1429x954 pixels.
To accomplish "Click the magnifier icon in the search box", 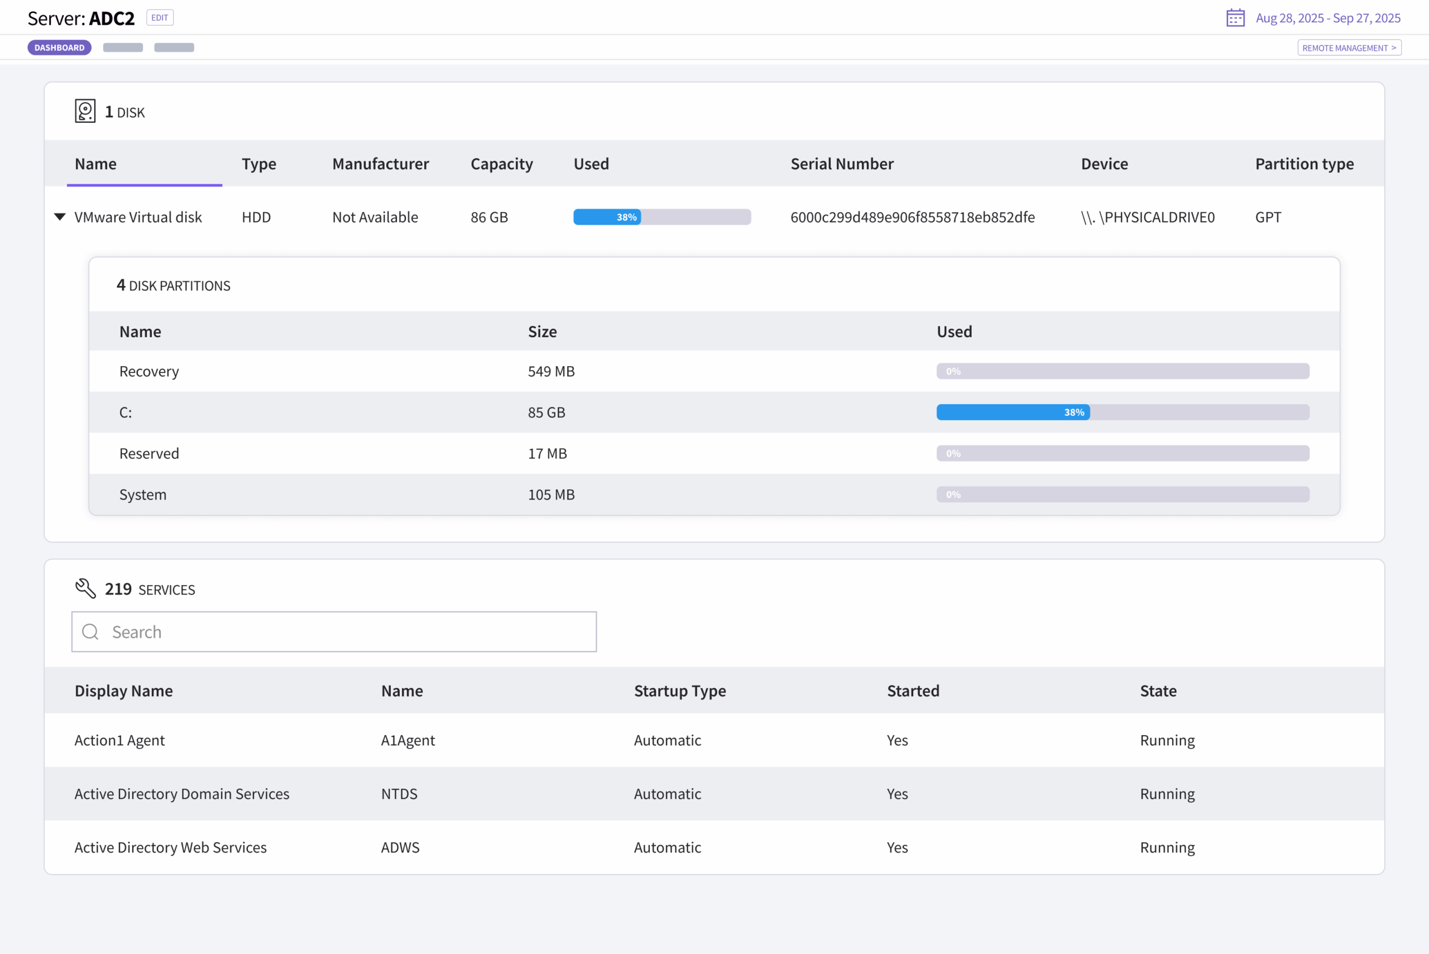I will tap(90, 631).
